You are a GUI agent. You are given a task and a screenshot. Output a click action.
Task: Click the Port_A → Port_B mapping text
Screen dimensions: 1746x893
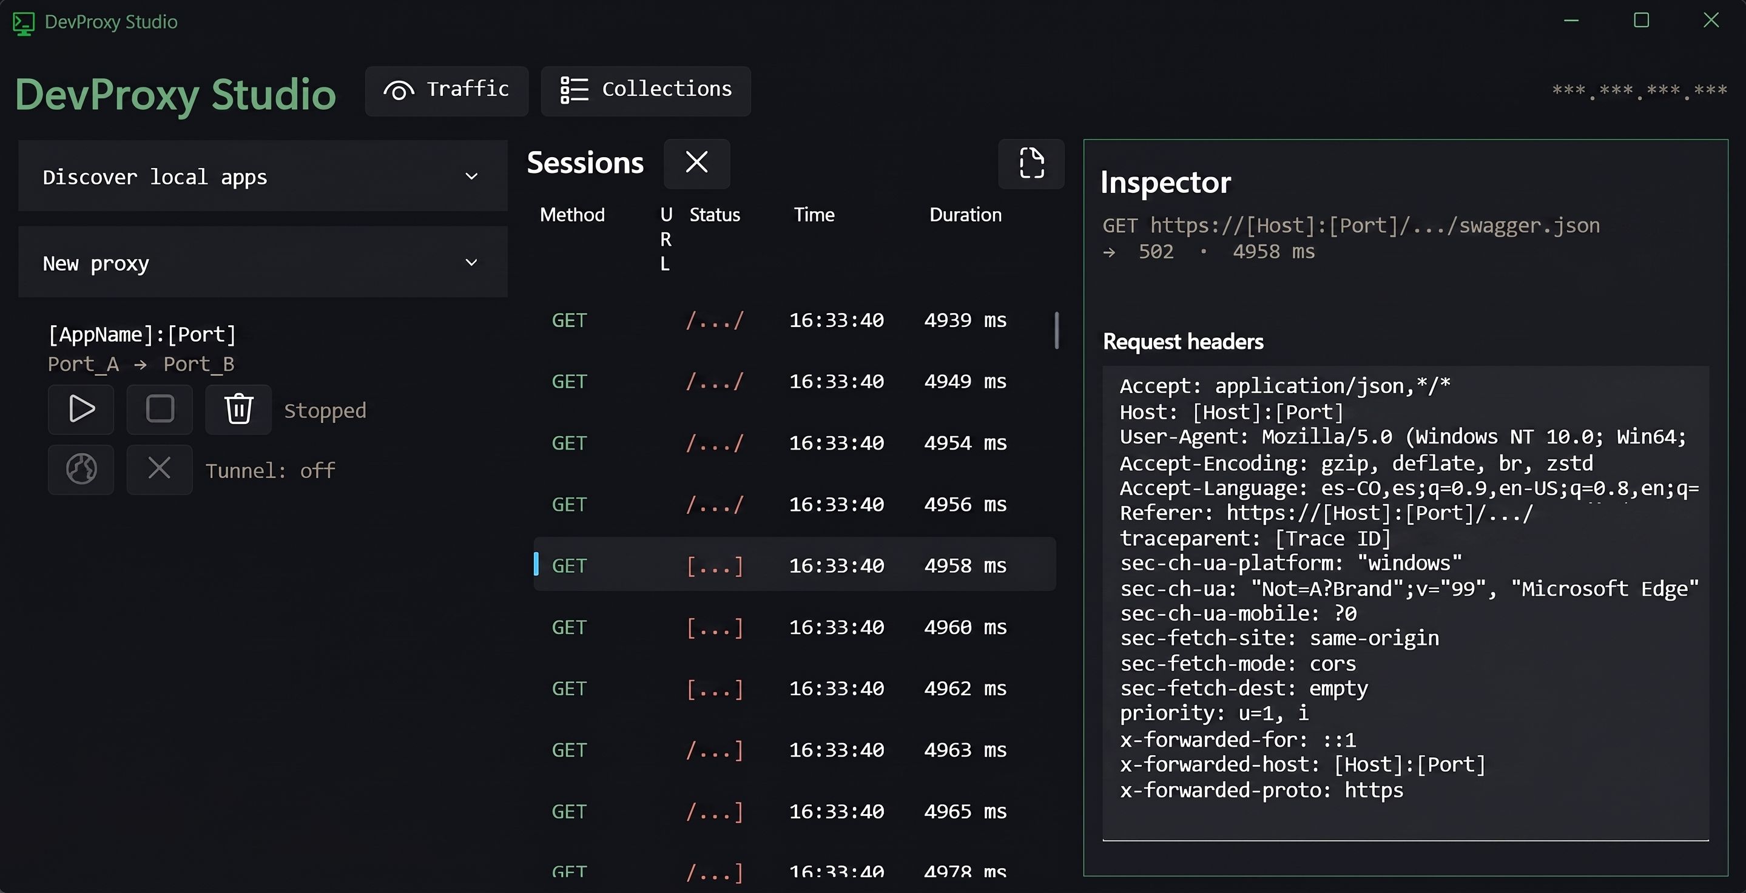[141, 365]
